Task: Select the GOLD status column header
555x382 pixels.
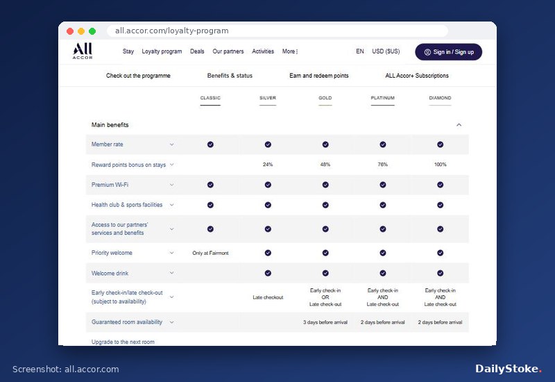Action: tap(325, 98)
